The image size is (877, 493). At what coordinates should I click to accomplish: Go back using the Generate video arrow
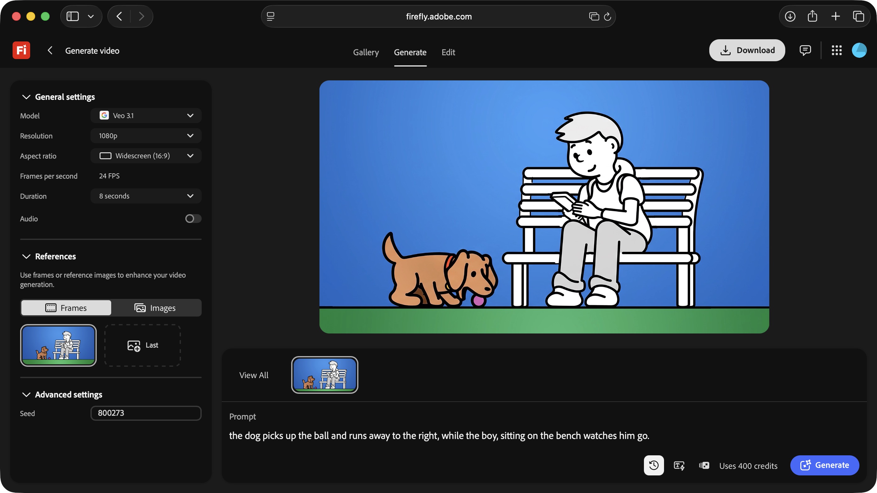(50, 50)
